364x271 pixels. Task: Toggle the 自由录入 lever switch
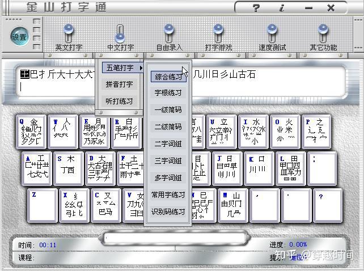(x=169, y=33)
